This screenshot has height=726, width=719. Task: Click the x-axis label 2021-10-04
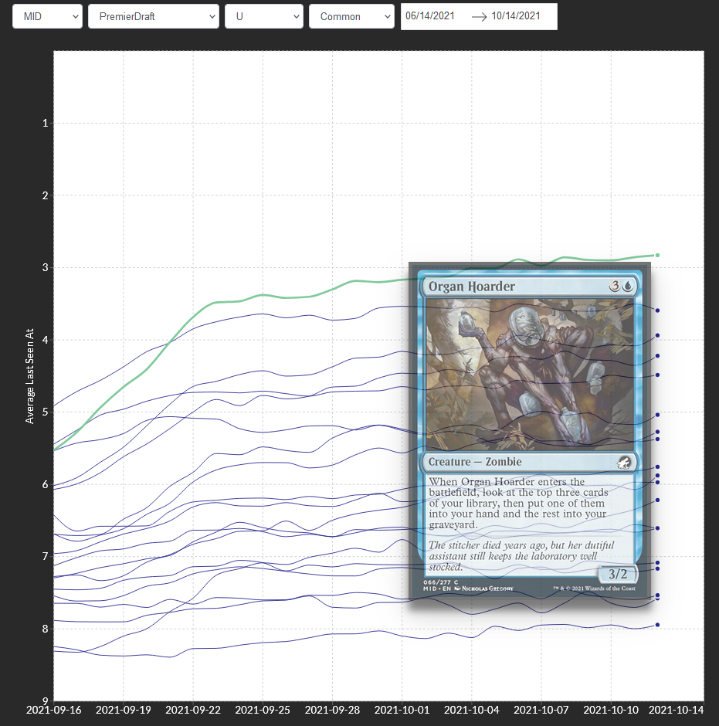472,710
